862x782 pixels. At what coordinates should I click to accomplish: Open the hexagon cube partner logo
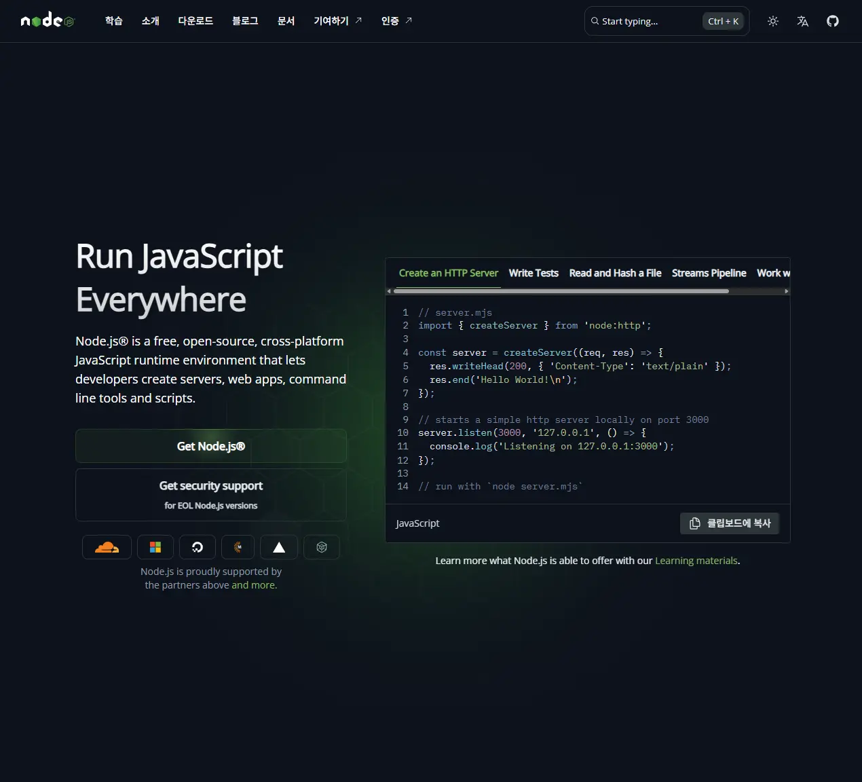pyautogui.click(x=322, y=547)
